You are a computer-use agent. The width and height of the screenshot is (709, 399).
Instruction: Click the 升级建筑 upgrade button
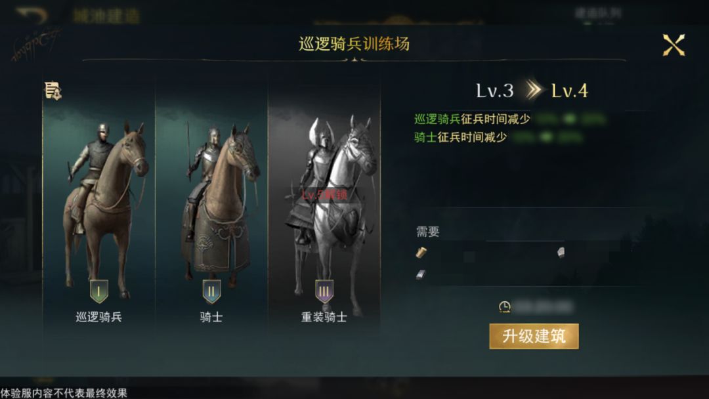click(534, 336)
